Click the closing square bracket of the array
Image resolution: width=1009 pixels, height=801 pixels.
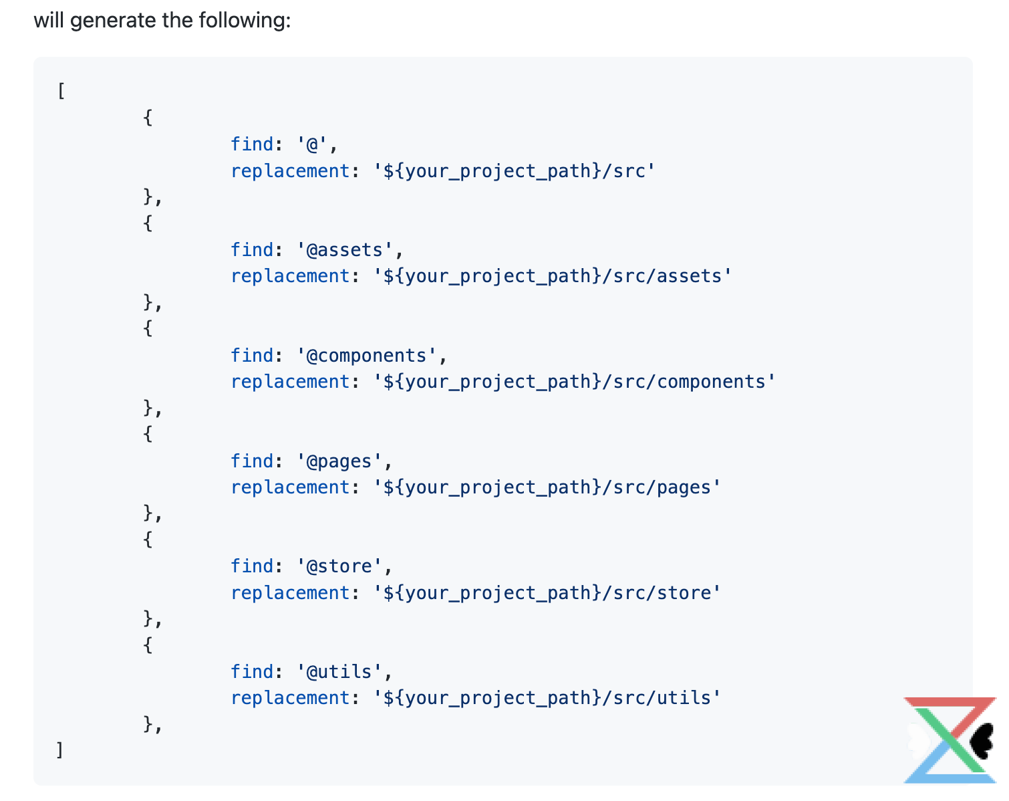click(60, 750)
